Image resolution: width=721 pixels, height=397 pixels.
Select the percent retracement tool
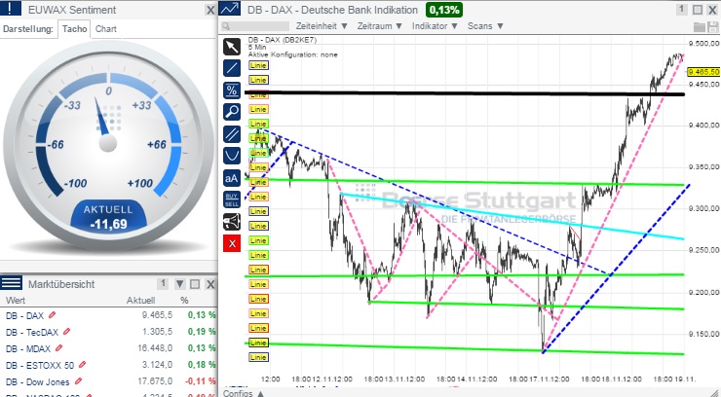pos(232,90)
